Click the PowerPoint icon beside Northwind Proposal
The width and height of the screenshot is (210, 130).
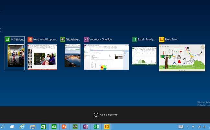tap(30, 39)
